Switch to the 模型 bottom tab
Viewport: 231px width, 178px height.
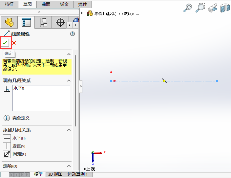coord(38,174)
